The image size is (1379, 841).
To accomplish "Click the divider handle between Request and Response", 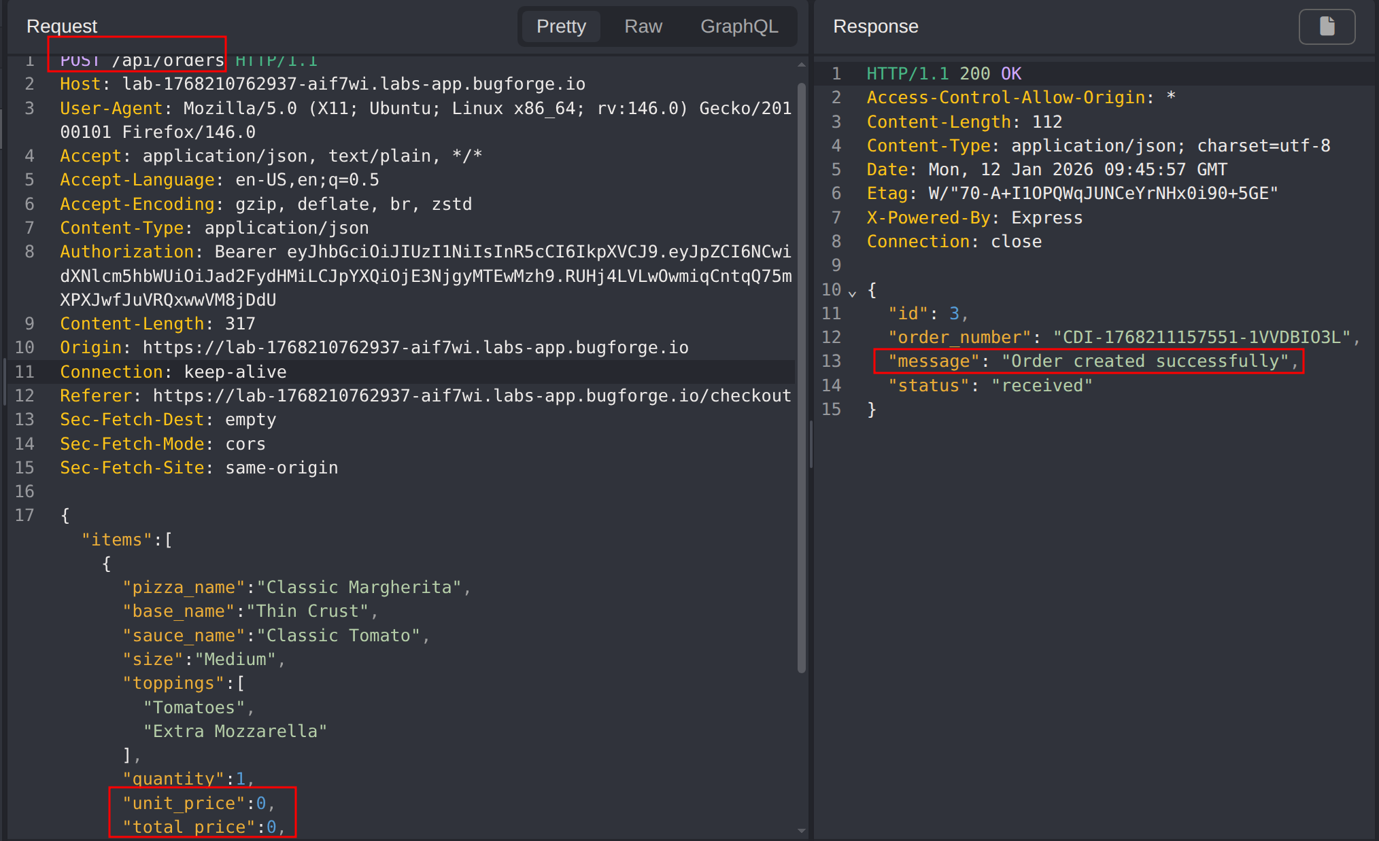I will (x=811, y=445).
